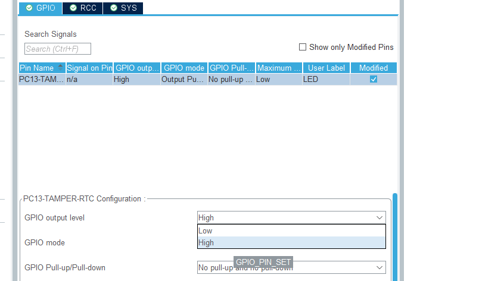
Task: Click the checkmark icon on RCC tab
Action: pyautogui.click(x=73, y=8)
